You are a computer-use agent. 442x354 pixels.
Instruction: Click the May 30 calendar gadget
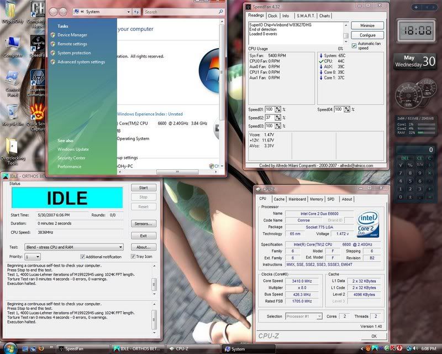tap(415, 61)
